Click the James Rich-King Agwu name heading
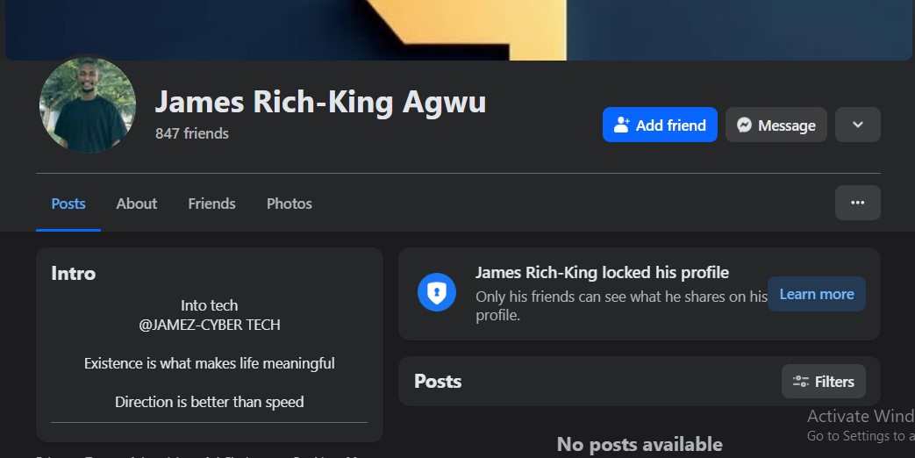The height and width of the screenshot is (458, 915). (320, 103)
